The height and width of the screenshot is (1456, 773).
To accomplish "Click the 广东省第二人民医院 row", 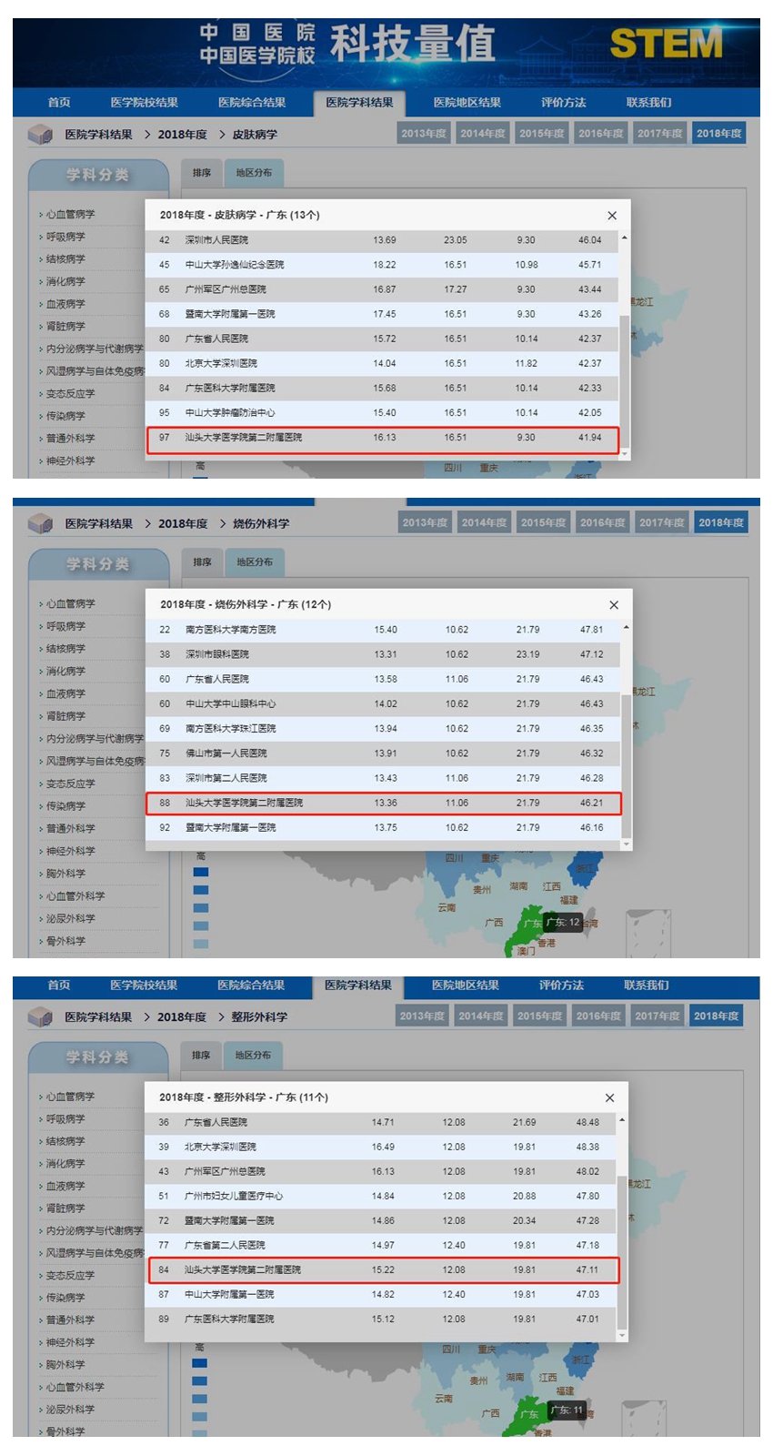I will [x=381, y=1246].
